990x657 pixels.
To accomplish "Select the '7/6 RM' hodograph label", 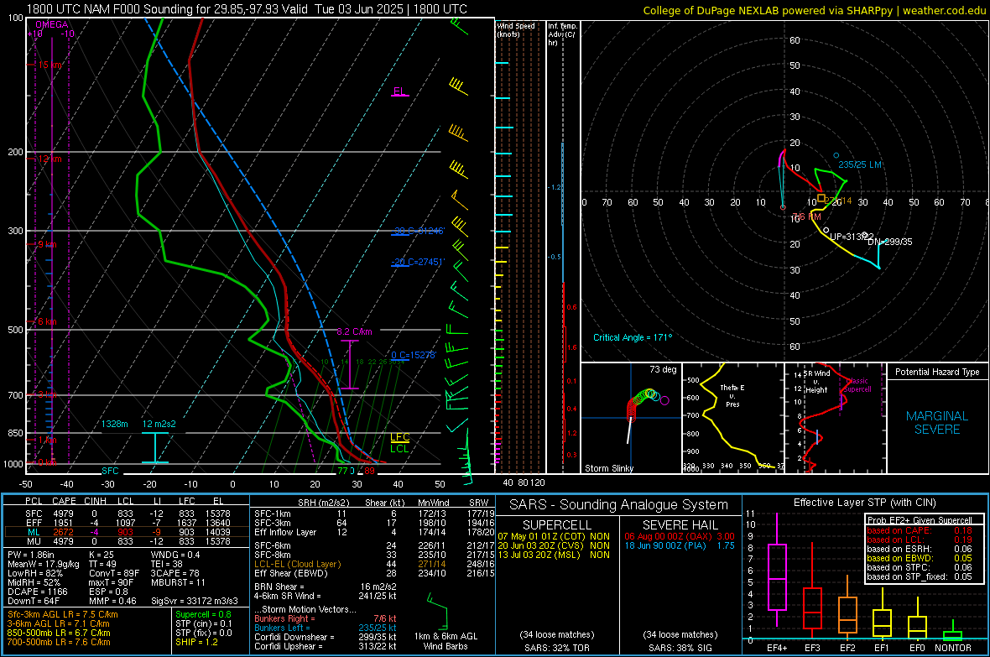I will pos(808,216).
